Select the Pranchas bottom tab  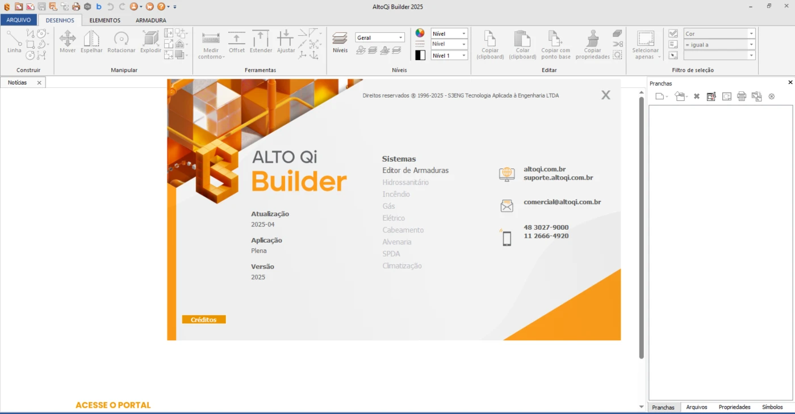663,407
